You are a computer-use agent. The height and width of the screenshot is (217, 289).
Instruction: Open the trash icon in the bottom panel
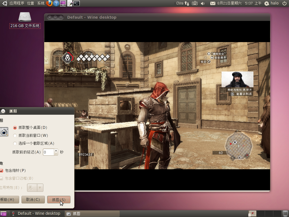(x=285, y=214)
